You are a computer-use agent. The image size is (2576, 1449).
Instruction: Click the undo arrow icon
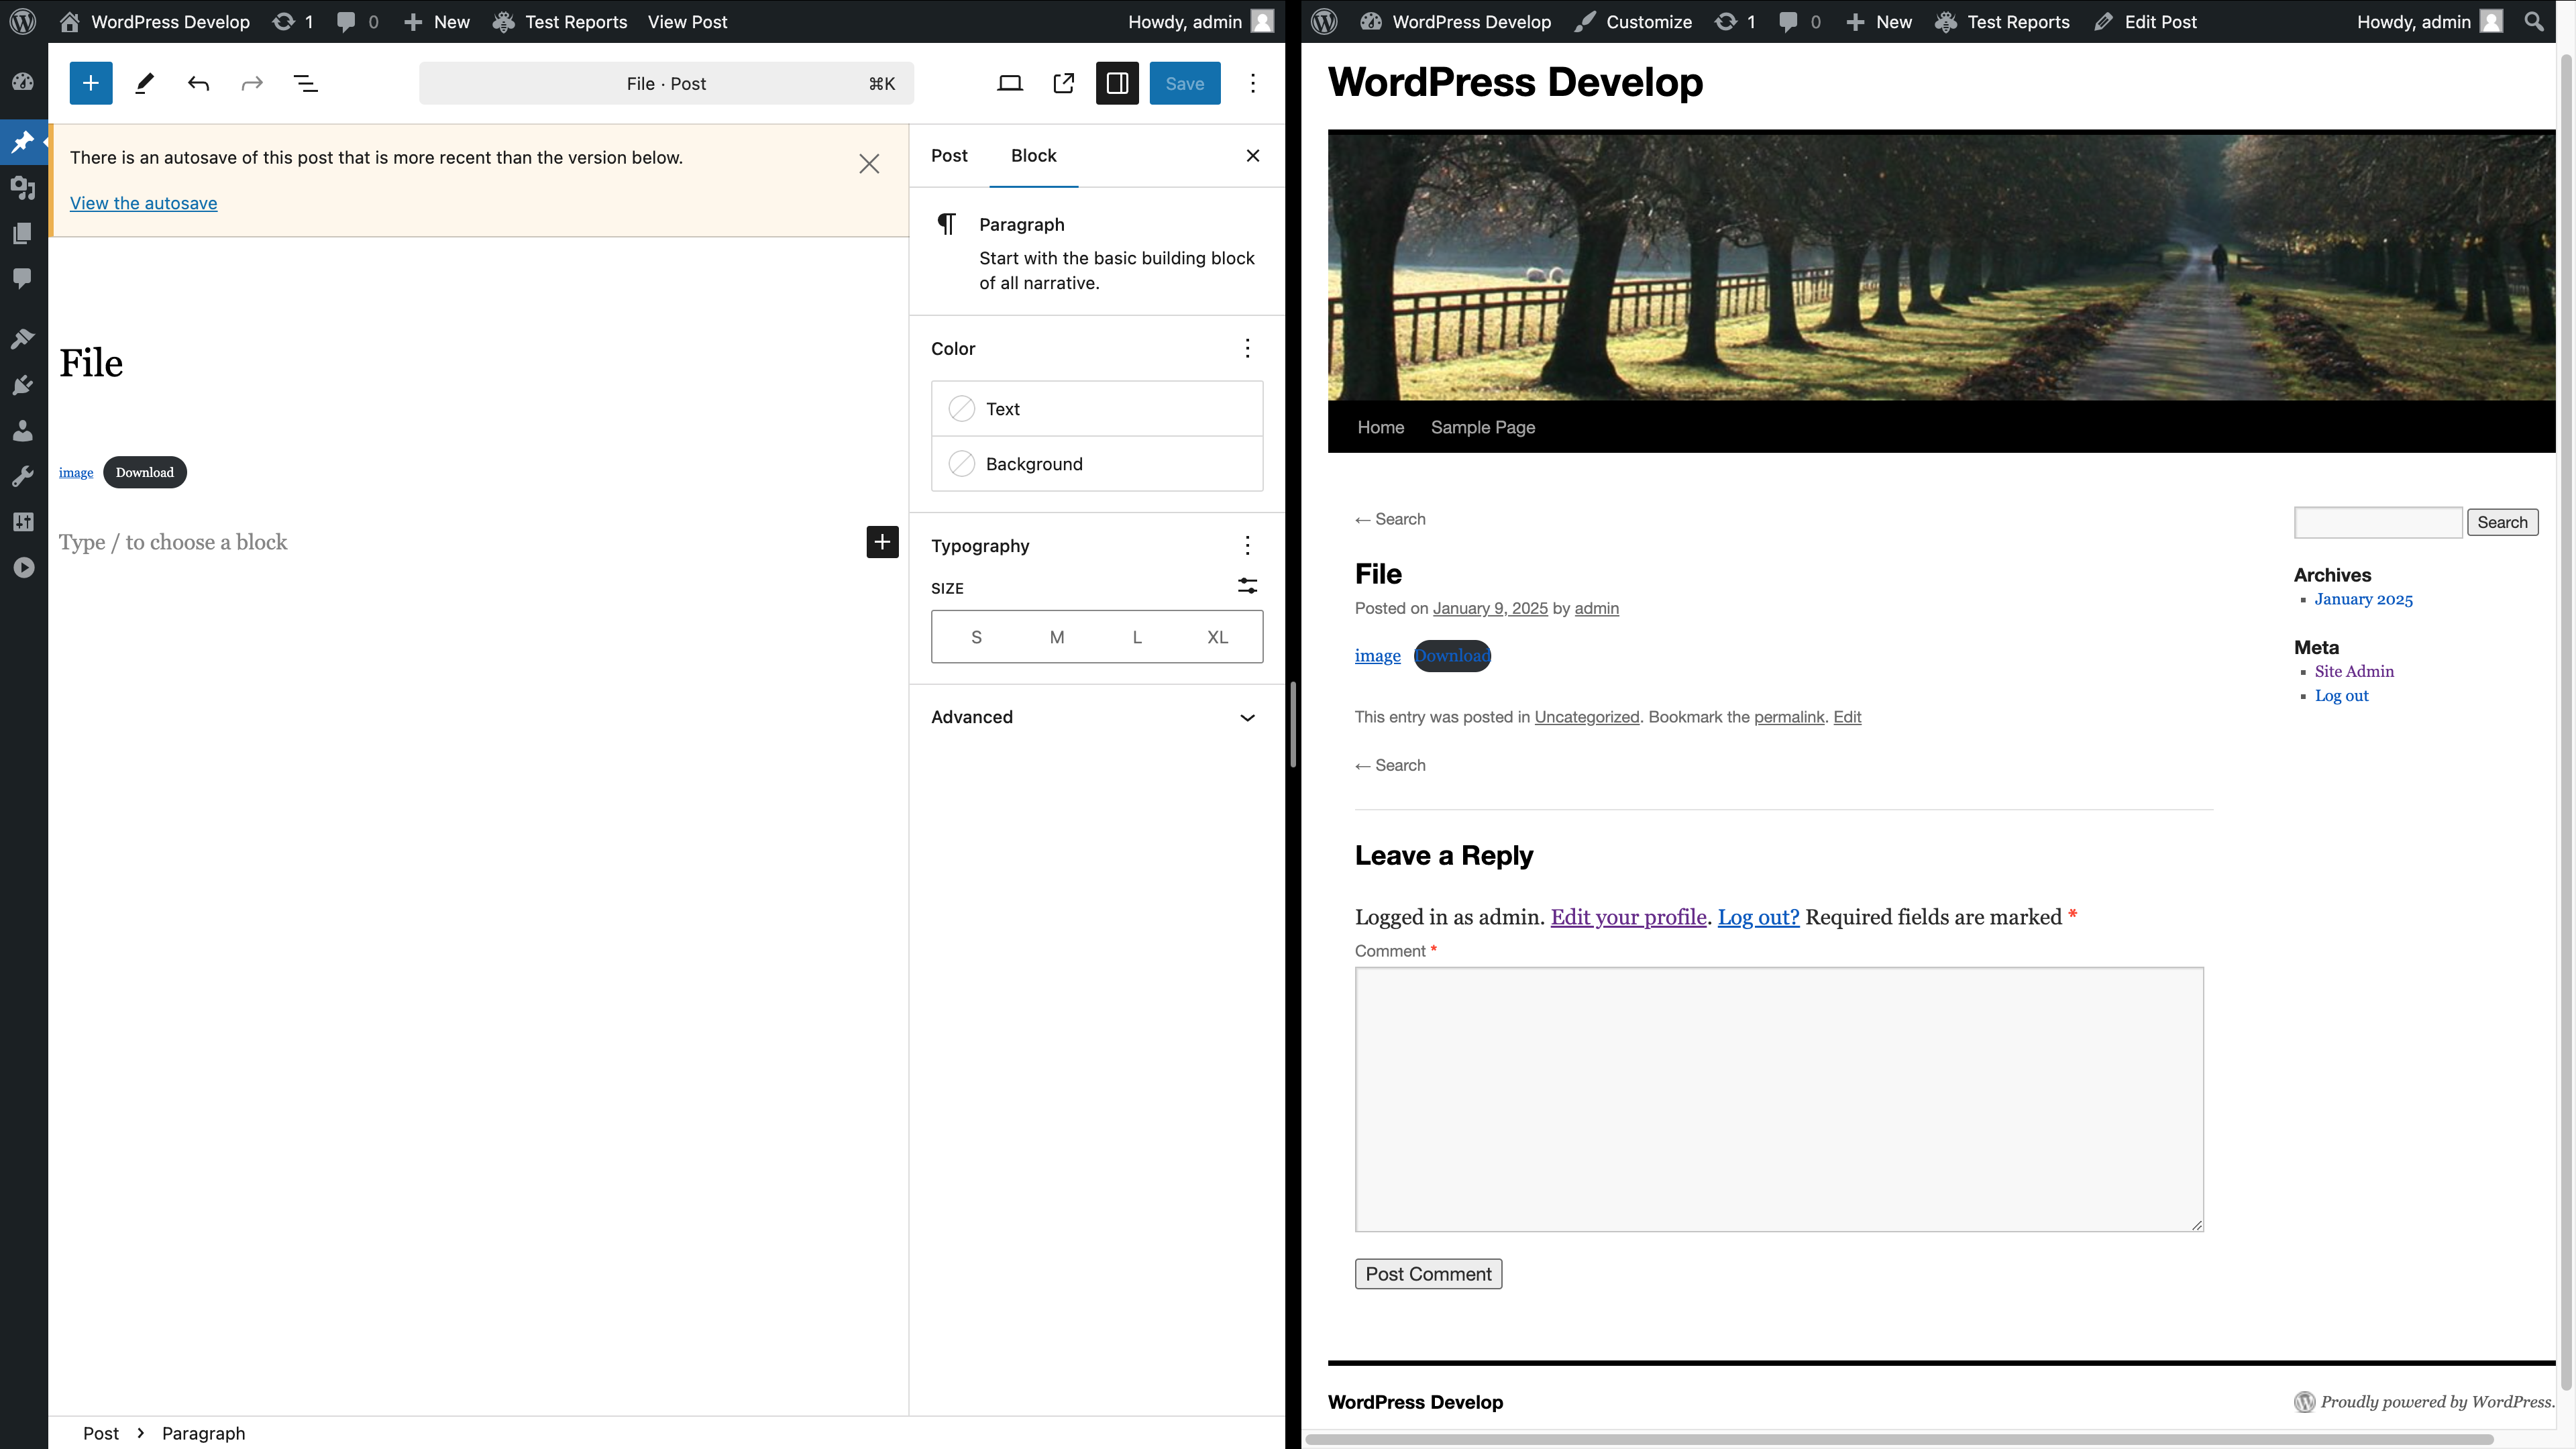[x=198, y=83]
